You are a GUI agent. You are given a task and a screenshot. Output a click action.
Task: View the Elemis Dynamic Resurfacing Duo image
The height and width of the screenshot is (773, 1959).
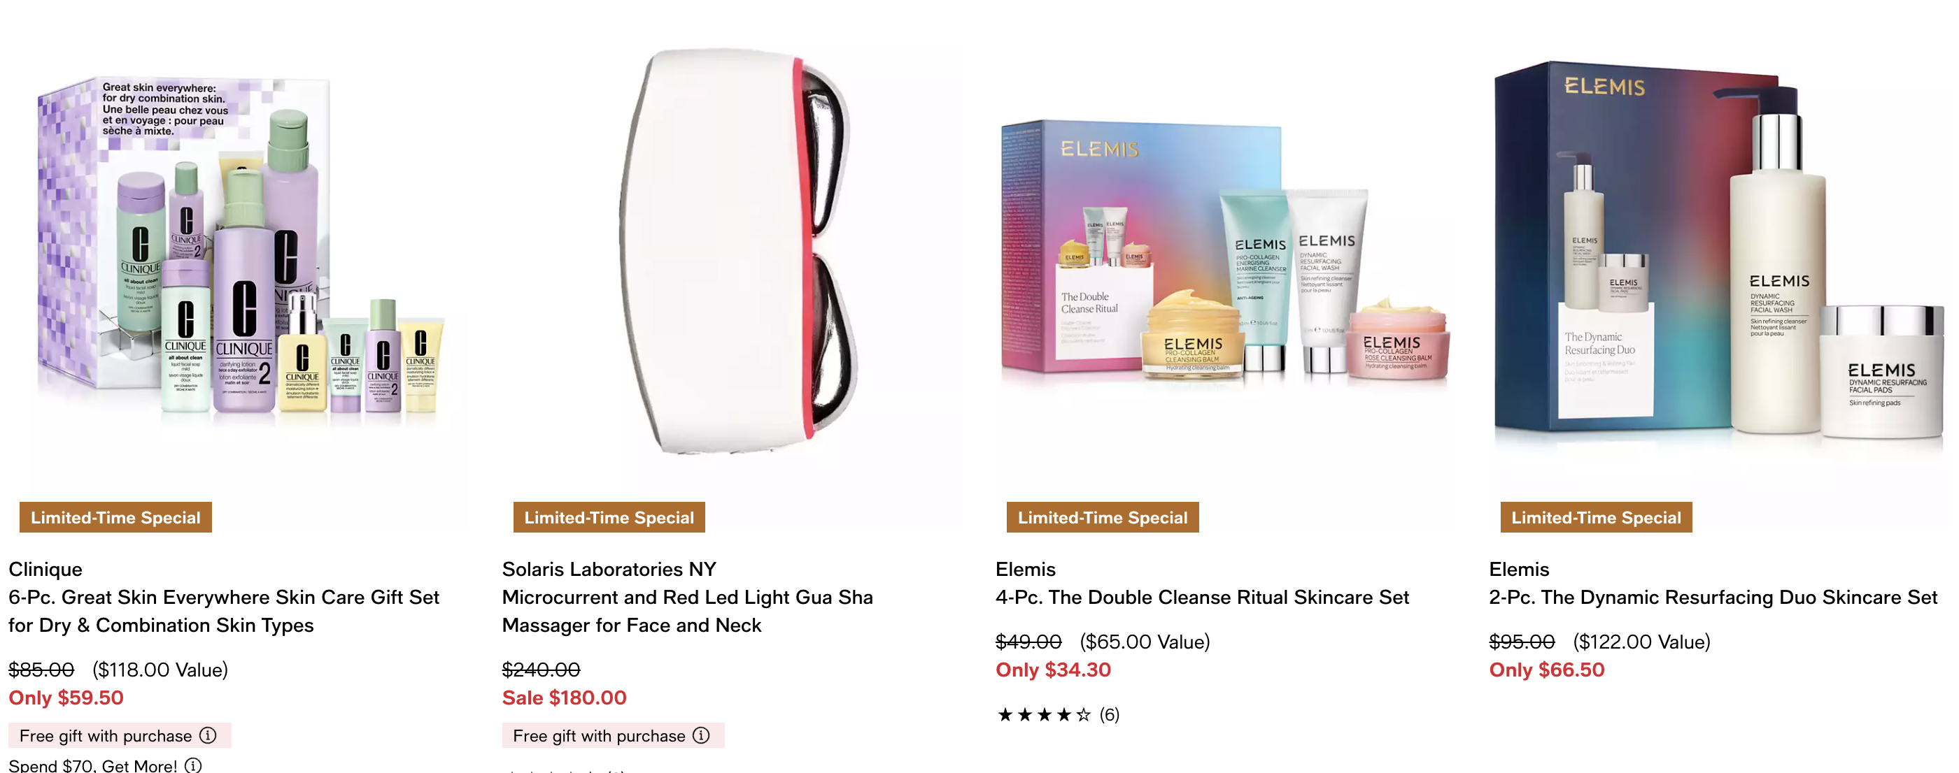(x=1720, y=251)
